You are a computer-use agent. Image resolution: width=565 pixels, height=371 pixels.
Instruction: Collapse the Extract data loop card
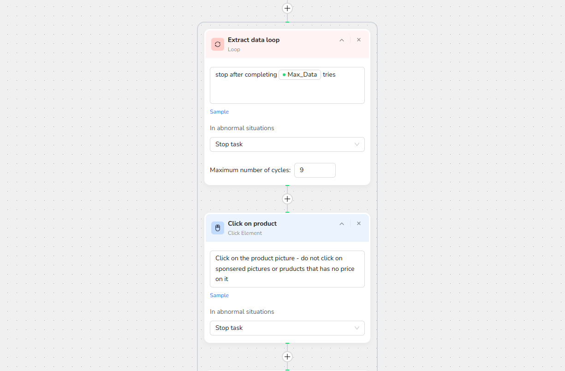[x=342, y=40]
